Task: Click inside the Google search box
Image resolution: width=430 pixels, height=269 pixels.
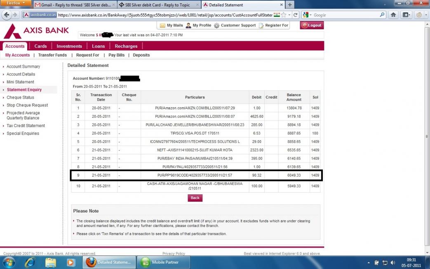Action: click(345, 15)
